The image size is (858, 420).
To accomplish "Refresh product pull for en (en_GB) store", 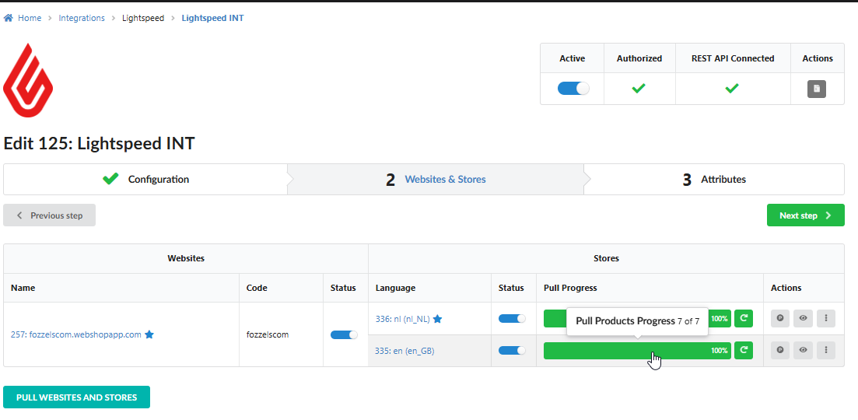I will click(x=744, y=351).
